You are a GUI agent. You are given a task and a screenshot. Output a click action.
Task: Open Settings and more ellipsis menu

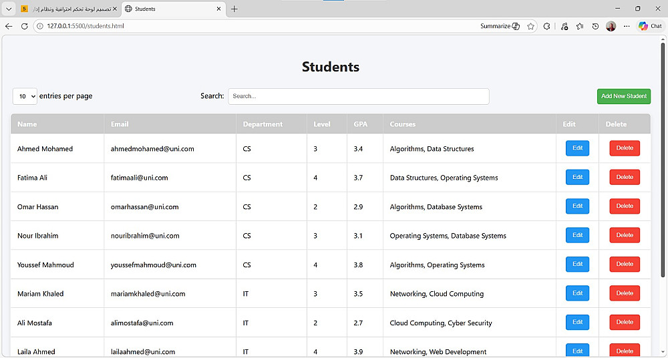click(x=627, y=26)
